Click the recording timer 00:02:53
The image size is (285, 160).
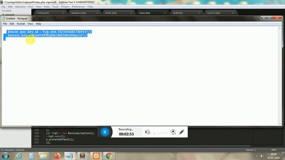click(126, 134)
